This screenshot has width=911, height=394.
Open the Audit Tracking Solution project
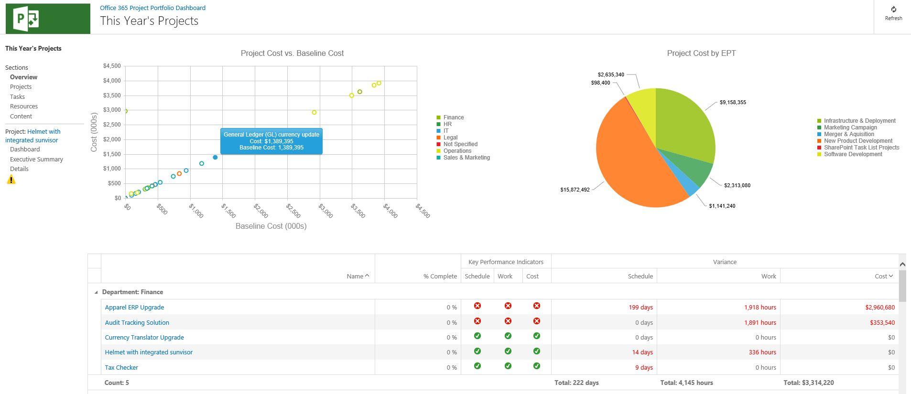click(137, 322)
